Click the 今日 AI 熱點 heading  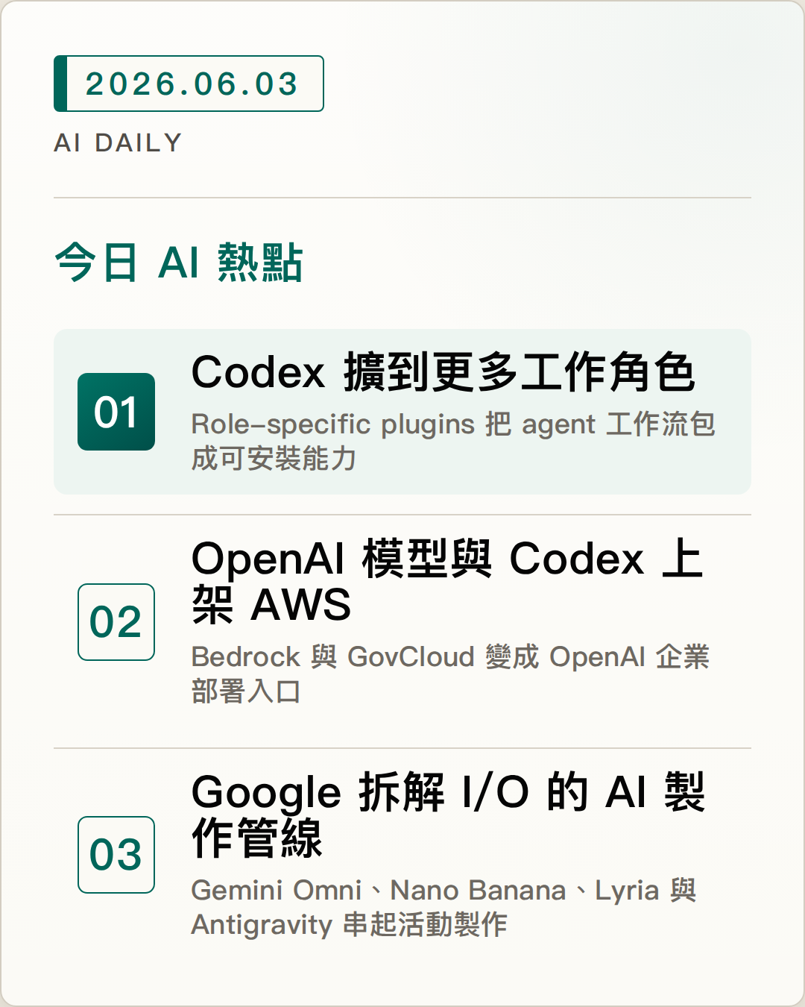click(179, 263)
